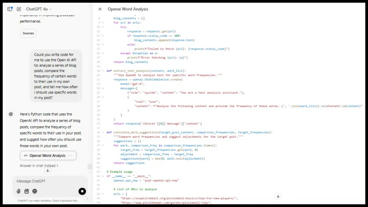
Task: Start a new chat with the compose icon
Action: click(19, 9)
